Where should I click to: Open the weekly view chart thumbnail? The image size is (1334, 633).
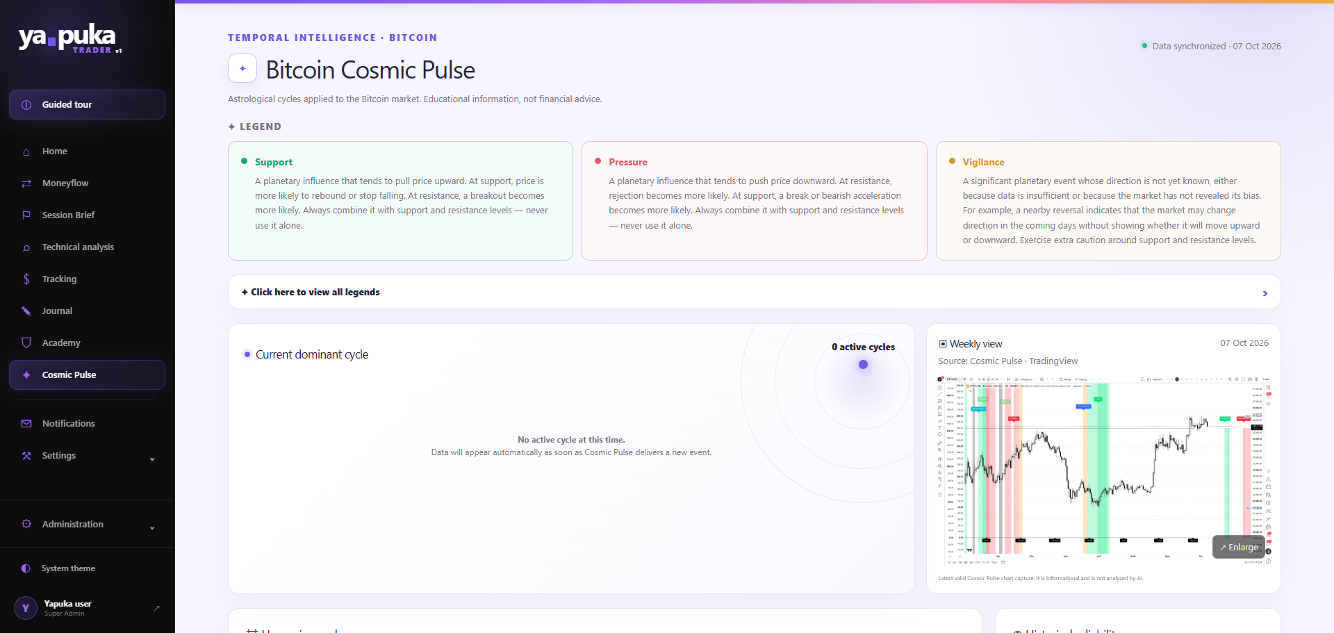click(x=1103, y=470)
